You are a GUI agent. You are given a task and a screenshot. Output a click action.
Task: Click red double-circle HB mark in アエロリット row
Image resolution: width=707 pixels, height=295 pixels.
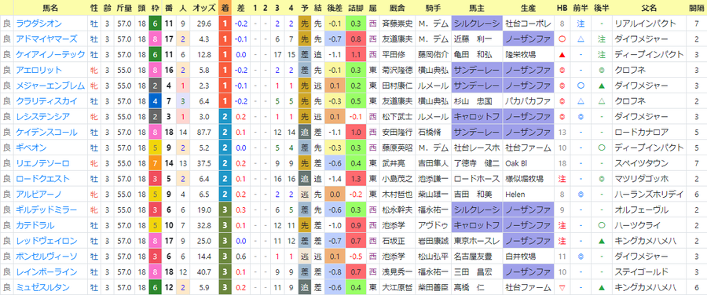(562, 71)
